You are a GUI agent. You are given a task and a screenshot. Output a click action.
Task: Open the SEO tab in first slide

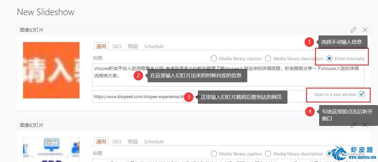coord(117,46)
